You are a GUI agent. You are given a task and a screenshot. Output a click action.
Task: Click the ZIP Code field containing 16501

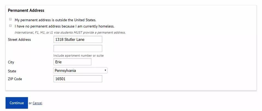tap(78, 79)
